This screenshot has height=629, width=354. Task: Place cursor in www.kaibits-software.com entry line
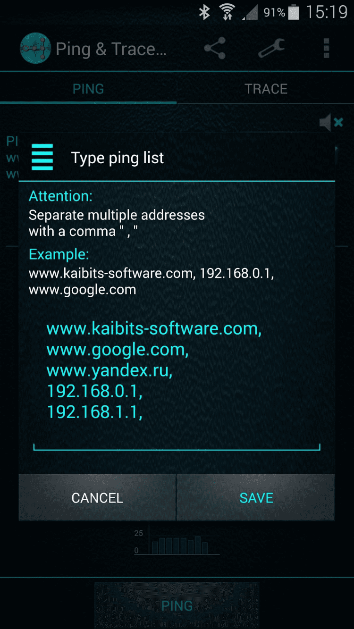[154, 328]
